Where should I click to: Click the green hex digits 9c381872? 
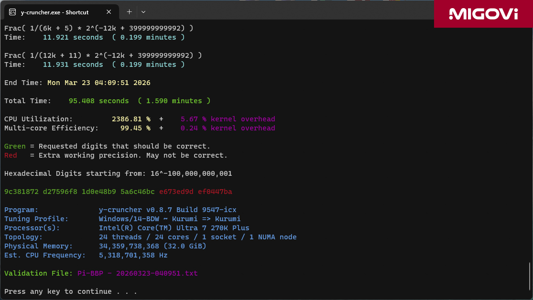(x=21, y=192)
